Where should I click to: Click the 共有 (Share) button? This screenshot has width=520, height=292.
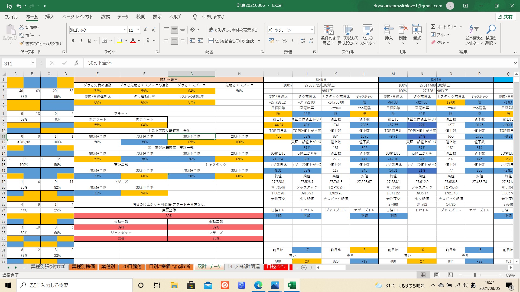505,17
